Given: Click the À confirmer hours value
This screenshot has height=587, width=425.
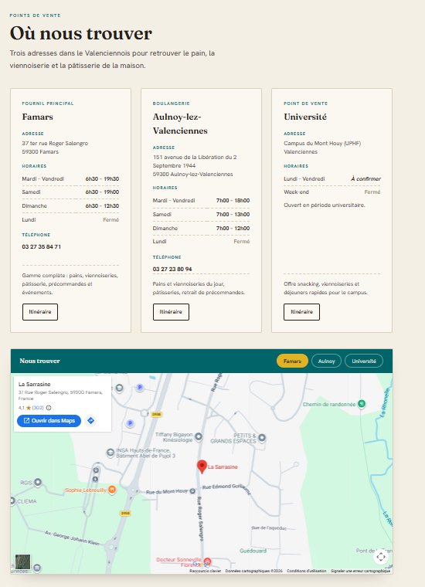Looking at the screenshot, I should 365,179.
